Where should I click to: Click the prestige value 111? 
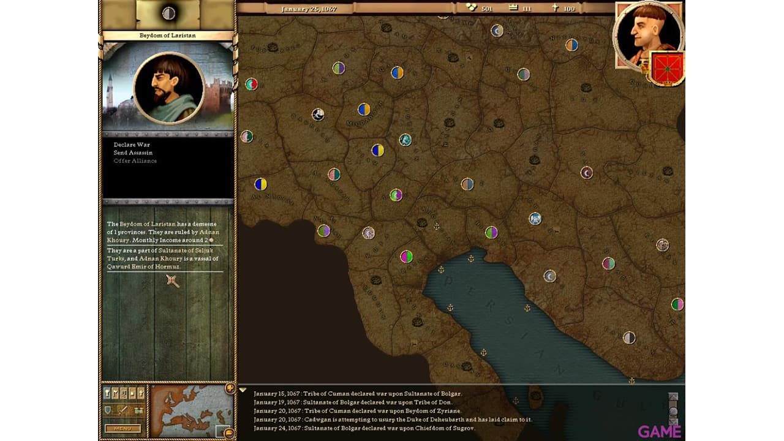click(528, 9)
